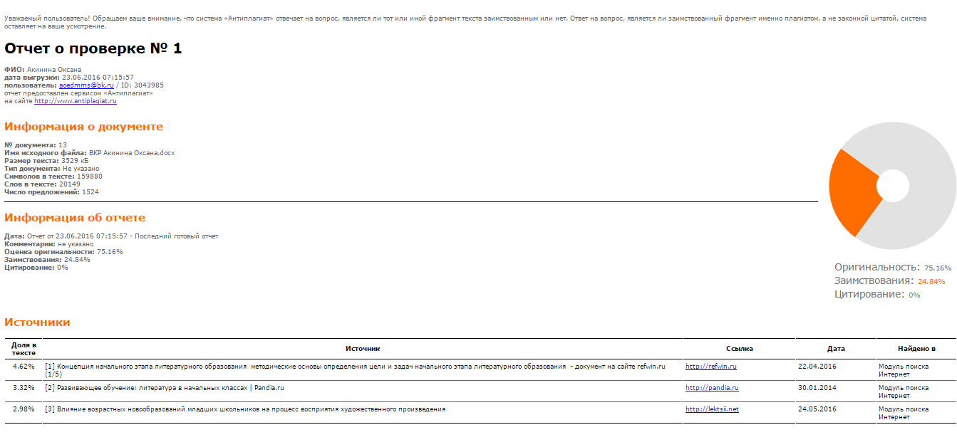Select source [2] 'Развивающее обучение' title text
Viewport: 957px width, 447px height.
click(x=165, y=388)
